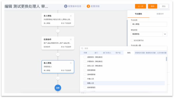Image resolution: width=174 pixels, height=98 pixels.
Task: Select the 部门负责人 tab in the picker
Action: pyautogui.click(x=107, y=53)
